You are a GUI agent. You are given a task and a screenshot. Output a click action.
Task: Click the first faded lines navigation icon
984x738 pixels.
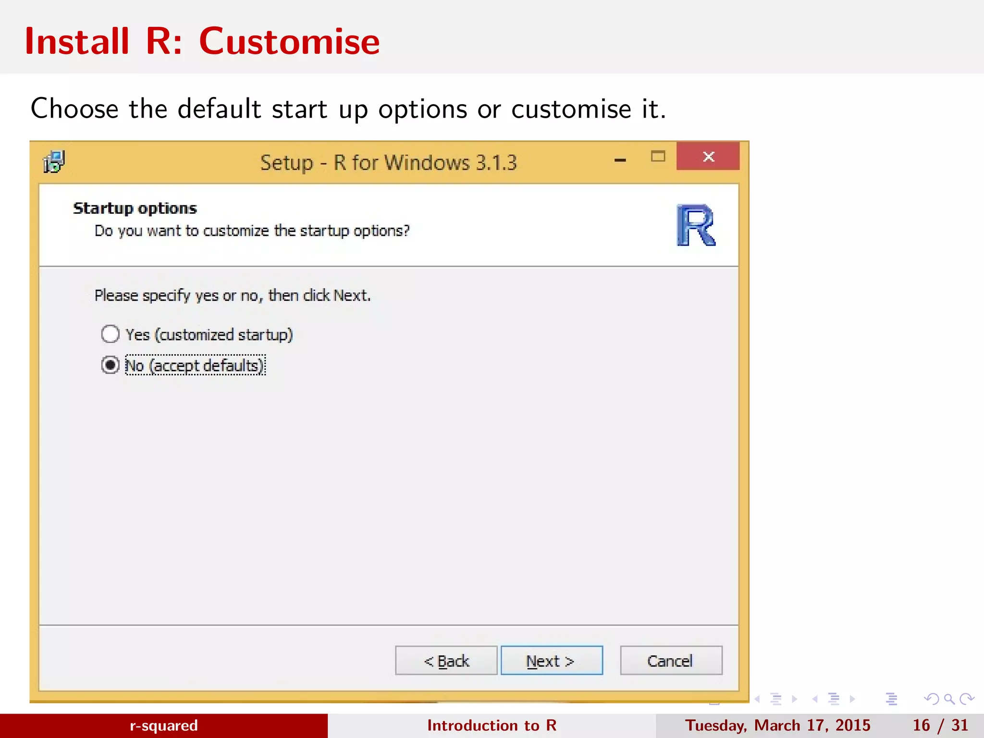click(776, 699)
